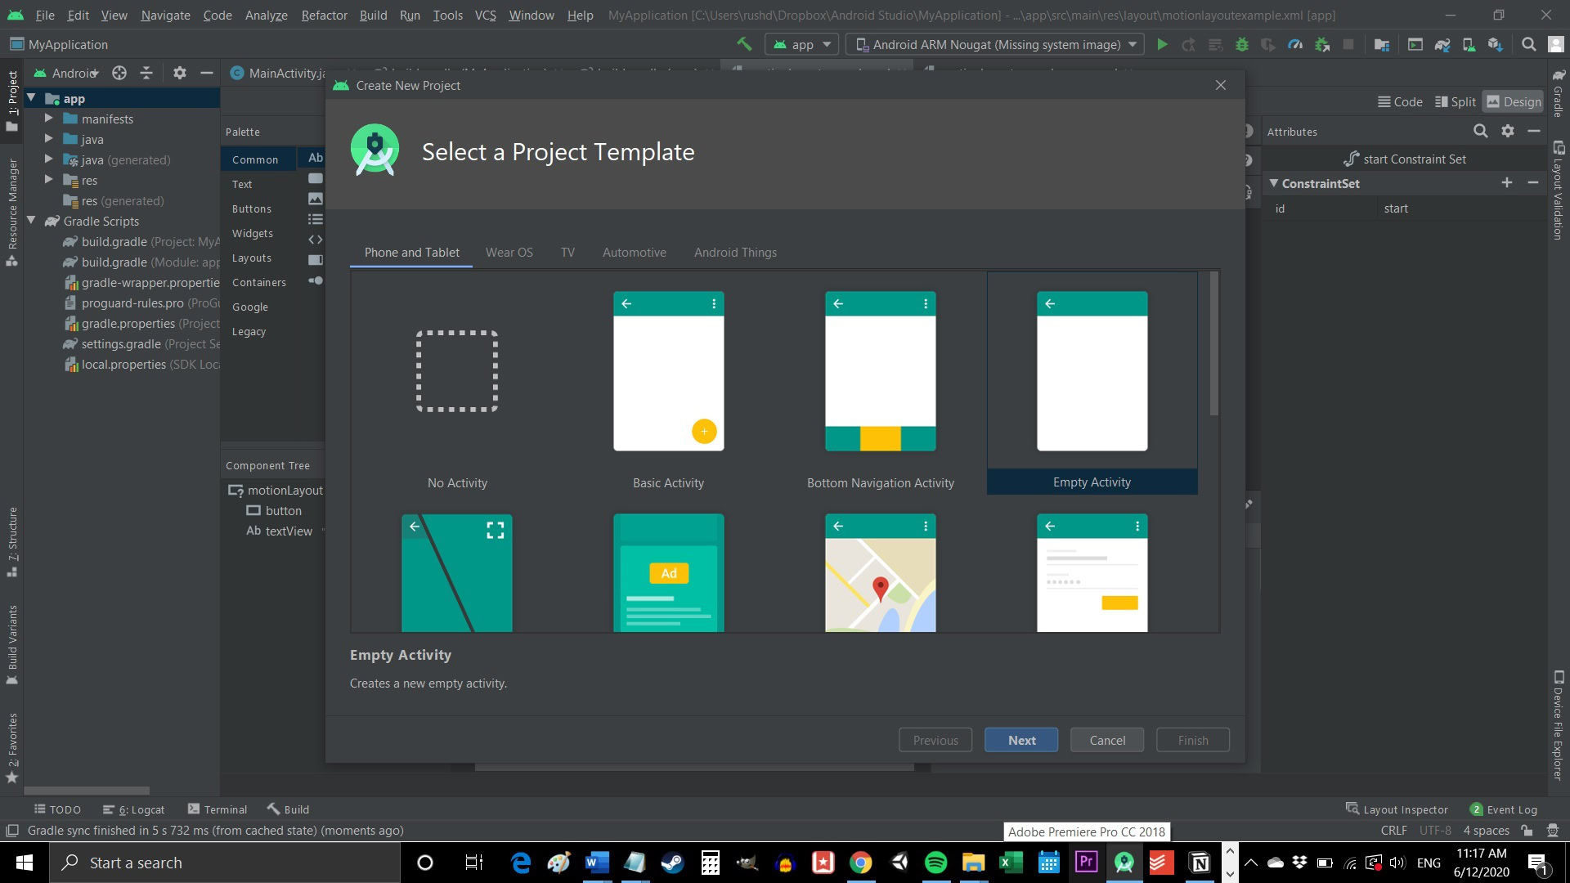
Task: Click the Cancel button to dismiss
Action: (1107, 740)
